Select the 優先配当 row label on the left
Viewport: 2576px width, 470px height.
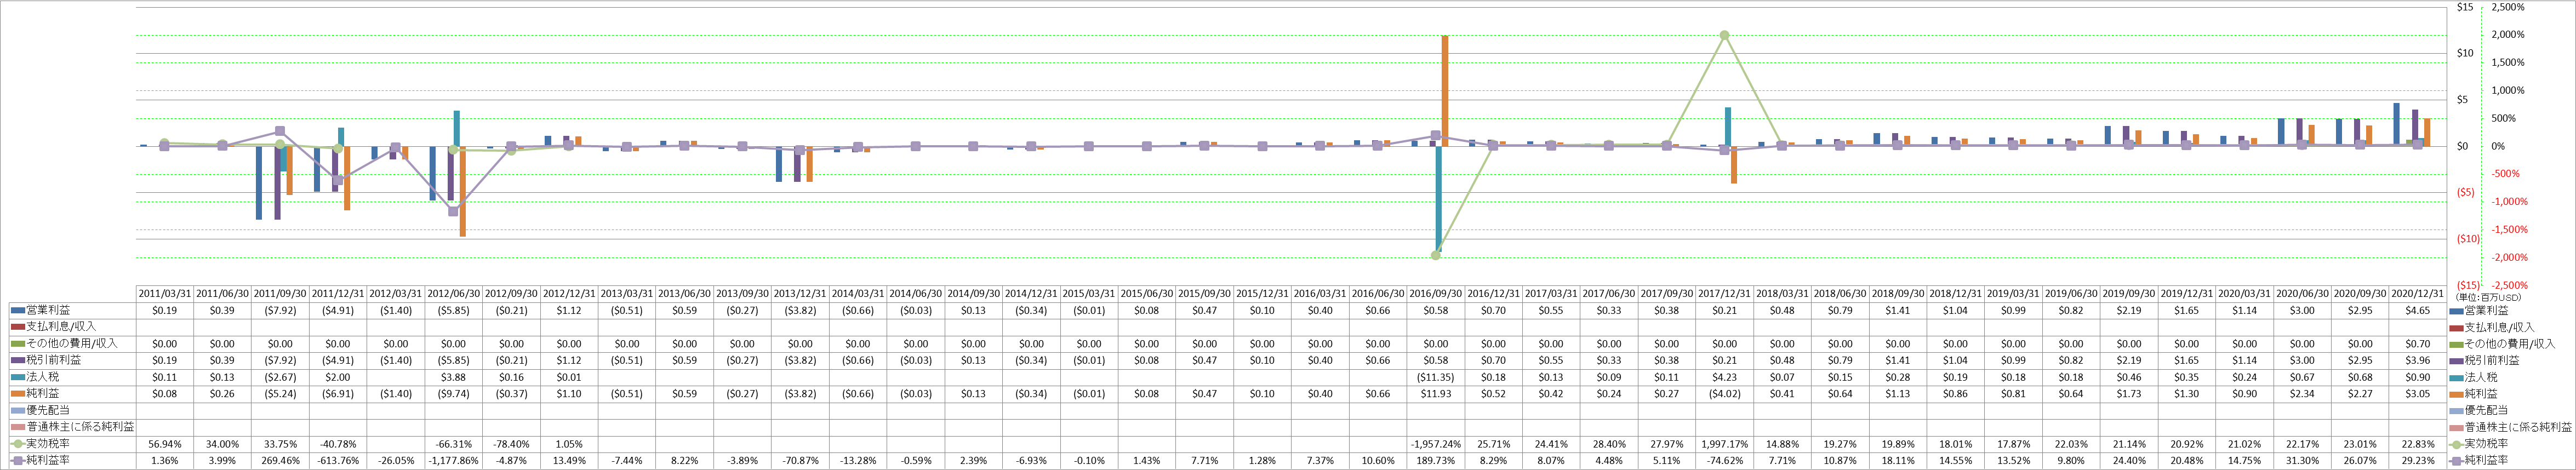[48, 411]
